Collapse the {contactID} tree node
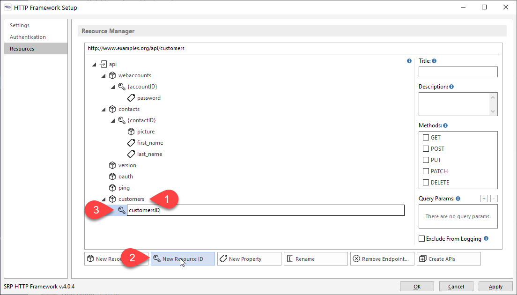The width and height of the screenshot is (517, 295). 113,120
